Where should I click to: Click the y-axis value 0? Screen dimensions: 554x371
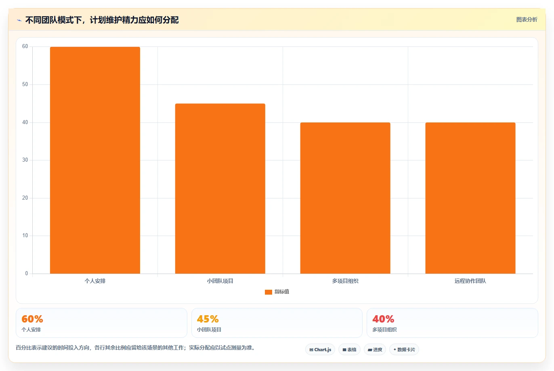[27, 274]
